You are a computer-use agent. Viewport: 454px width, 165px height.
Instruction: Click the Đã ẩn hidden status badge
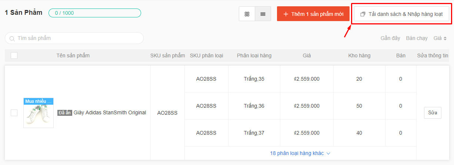pos(65,113)
